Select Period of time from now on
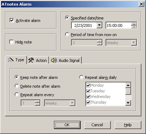The width and height of the screenshot is (146, 134). [67, 34]
